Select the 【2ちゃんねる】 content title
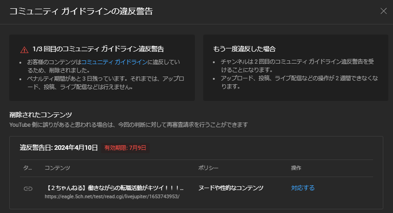The image size is (393, 213). [x=115, y=188]
